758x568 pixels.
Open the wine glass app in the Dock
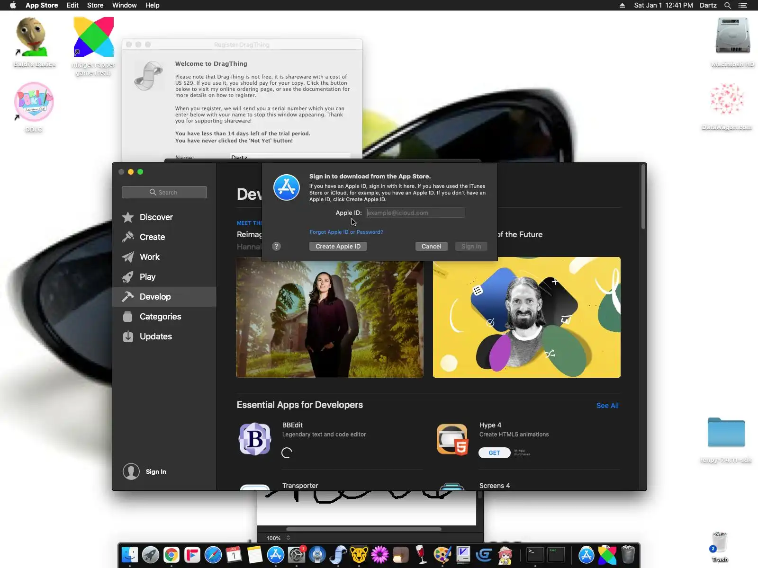pyautogui.click(x=421, y=555)
